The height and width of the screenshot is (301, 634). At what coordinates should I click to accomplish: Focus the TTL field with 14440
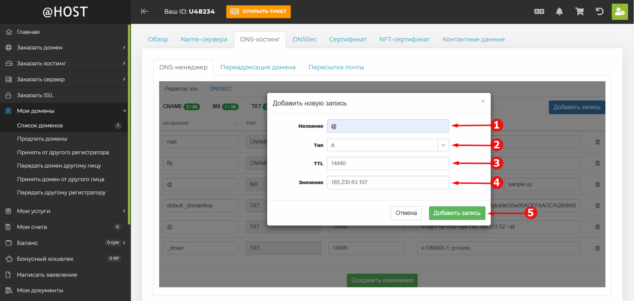388,163
